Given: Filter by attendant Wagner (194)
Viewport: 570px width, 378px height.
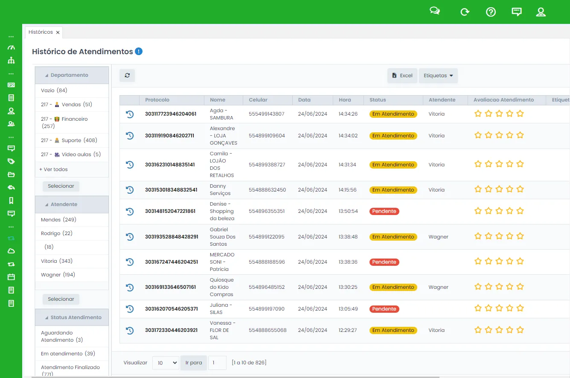Looking at the screenshot, I should pos(58,275).
